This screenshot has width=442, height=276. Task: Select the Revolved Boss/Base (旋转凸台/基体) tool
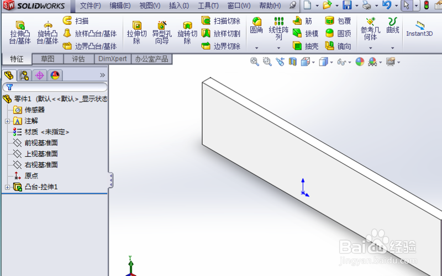tap(48, 33)
